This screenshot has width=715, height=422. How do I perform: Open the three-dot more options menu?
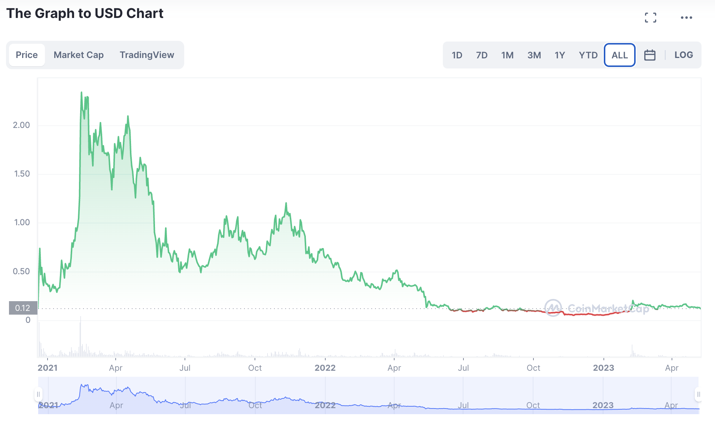pos(686,18)
